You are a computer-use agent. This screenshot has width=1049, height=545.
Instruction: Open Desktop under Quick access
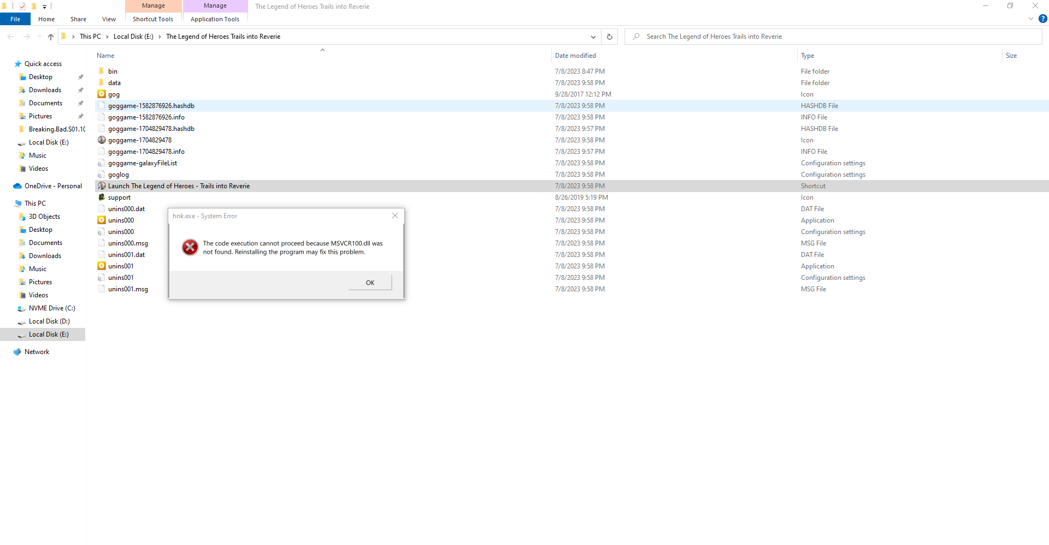[x=40, y=77]
